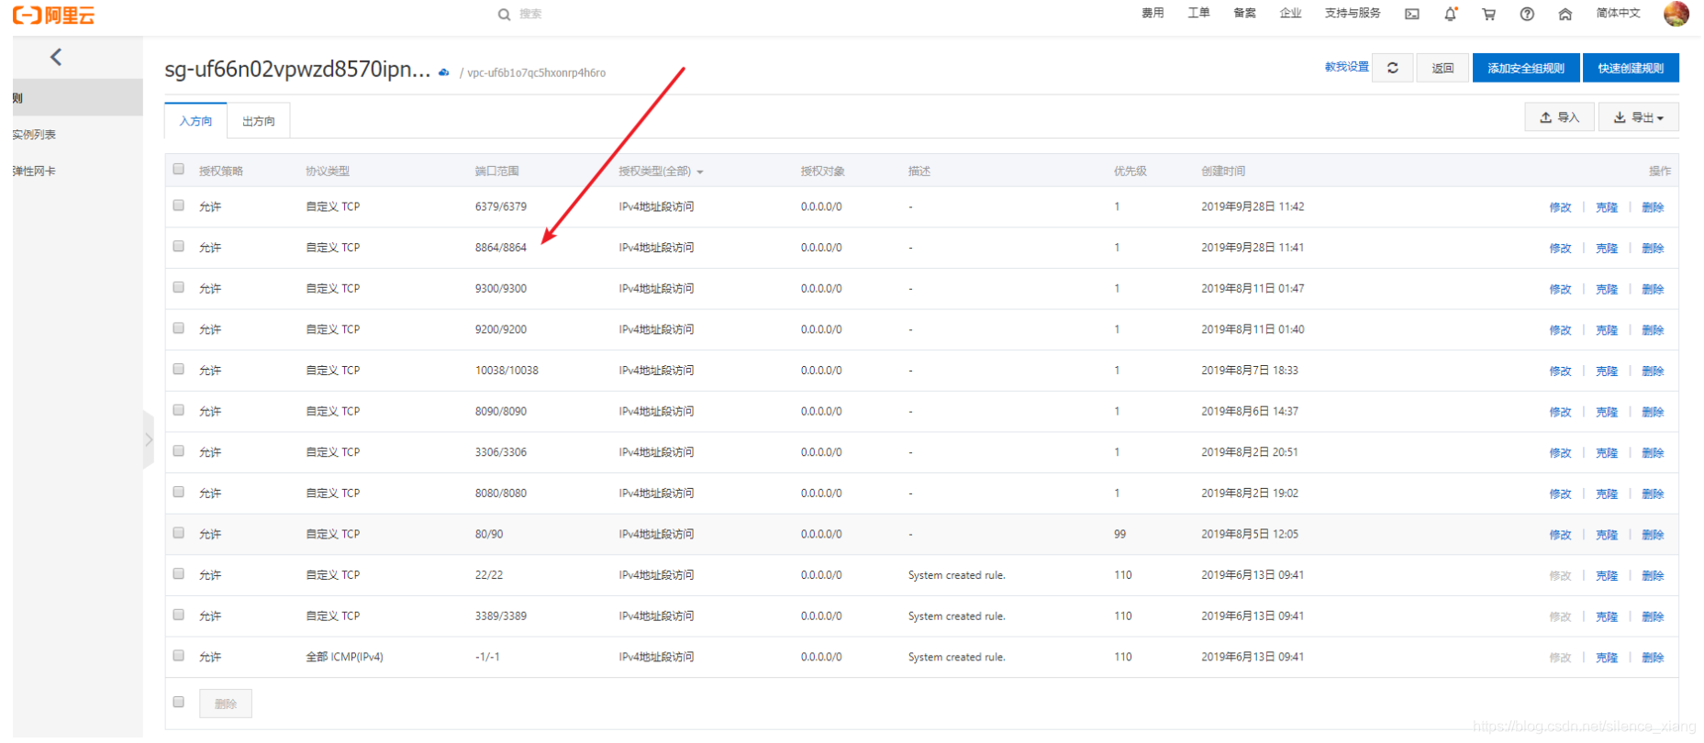The image size is (1704, 743).
Task: Collapse the sidebar with the side handle
Action: pyautogui.click(x=149, y=439)
